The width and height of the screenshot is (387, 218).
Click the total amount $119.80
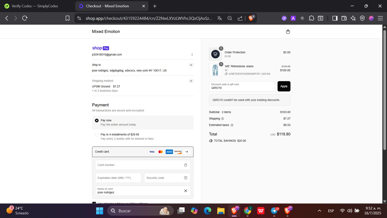tap(284, 134)
